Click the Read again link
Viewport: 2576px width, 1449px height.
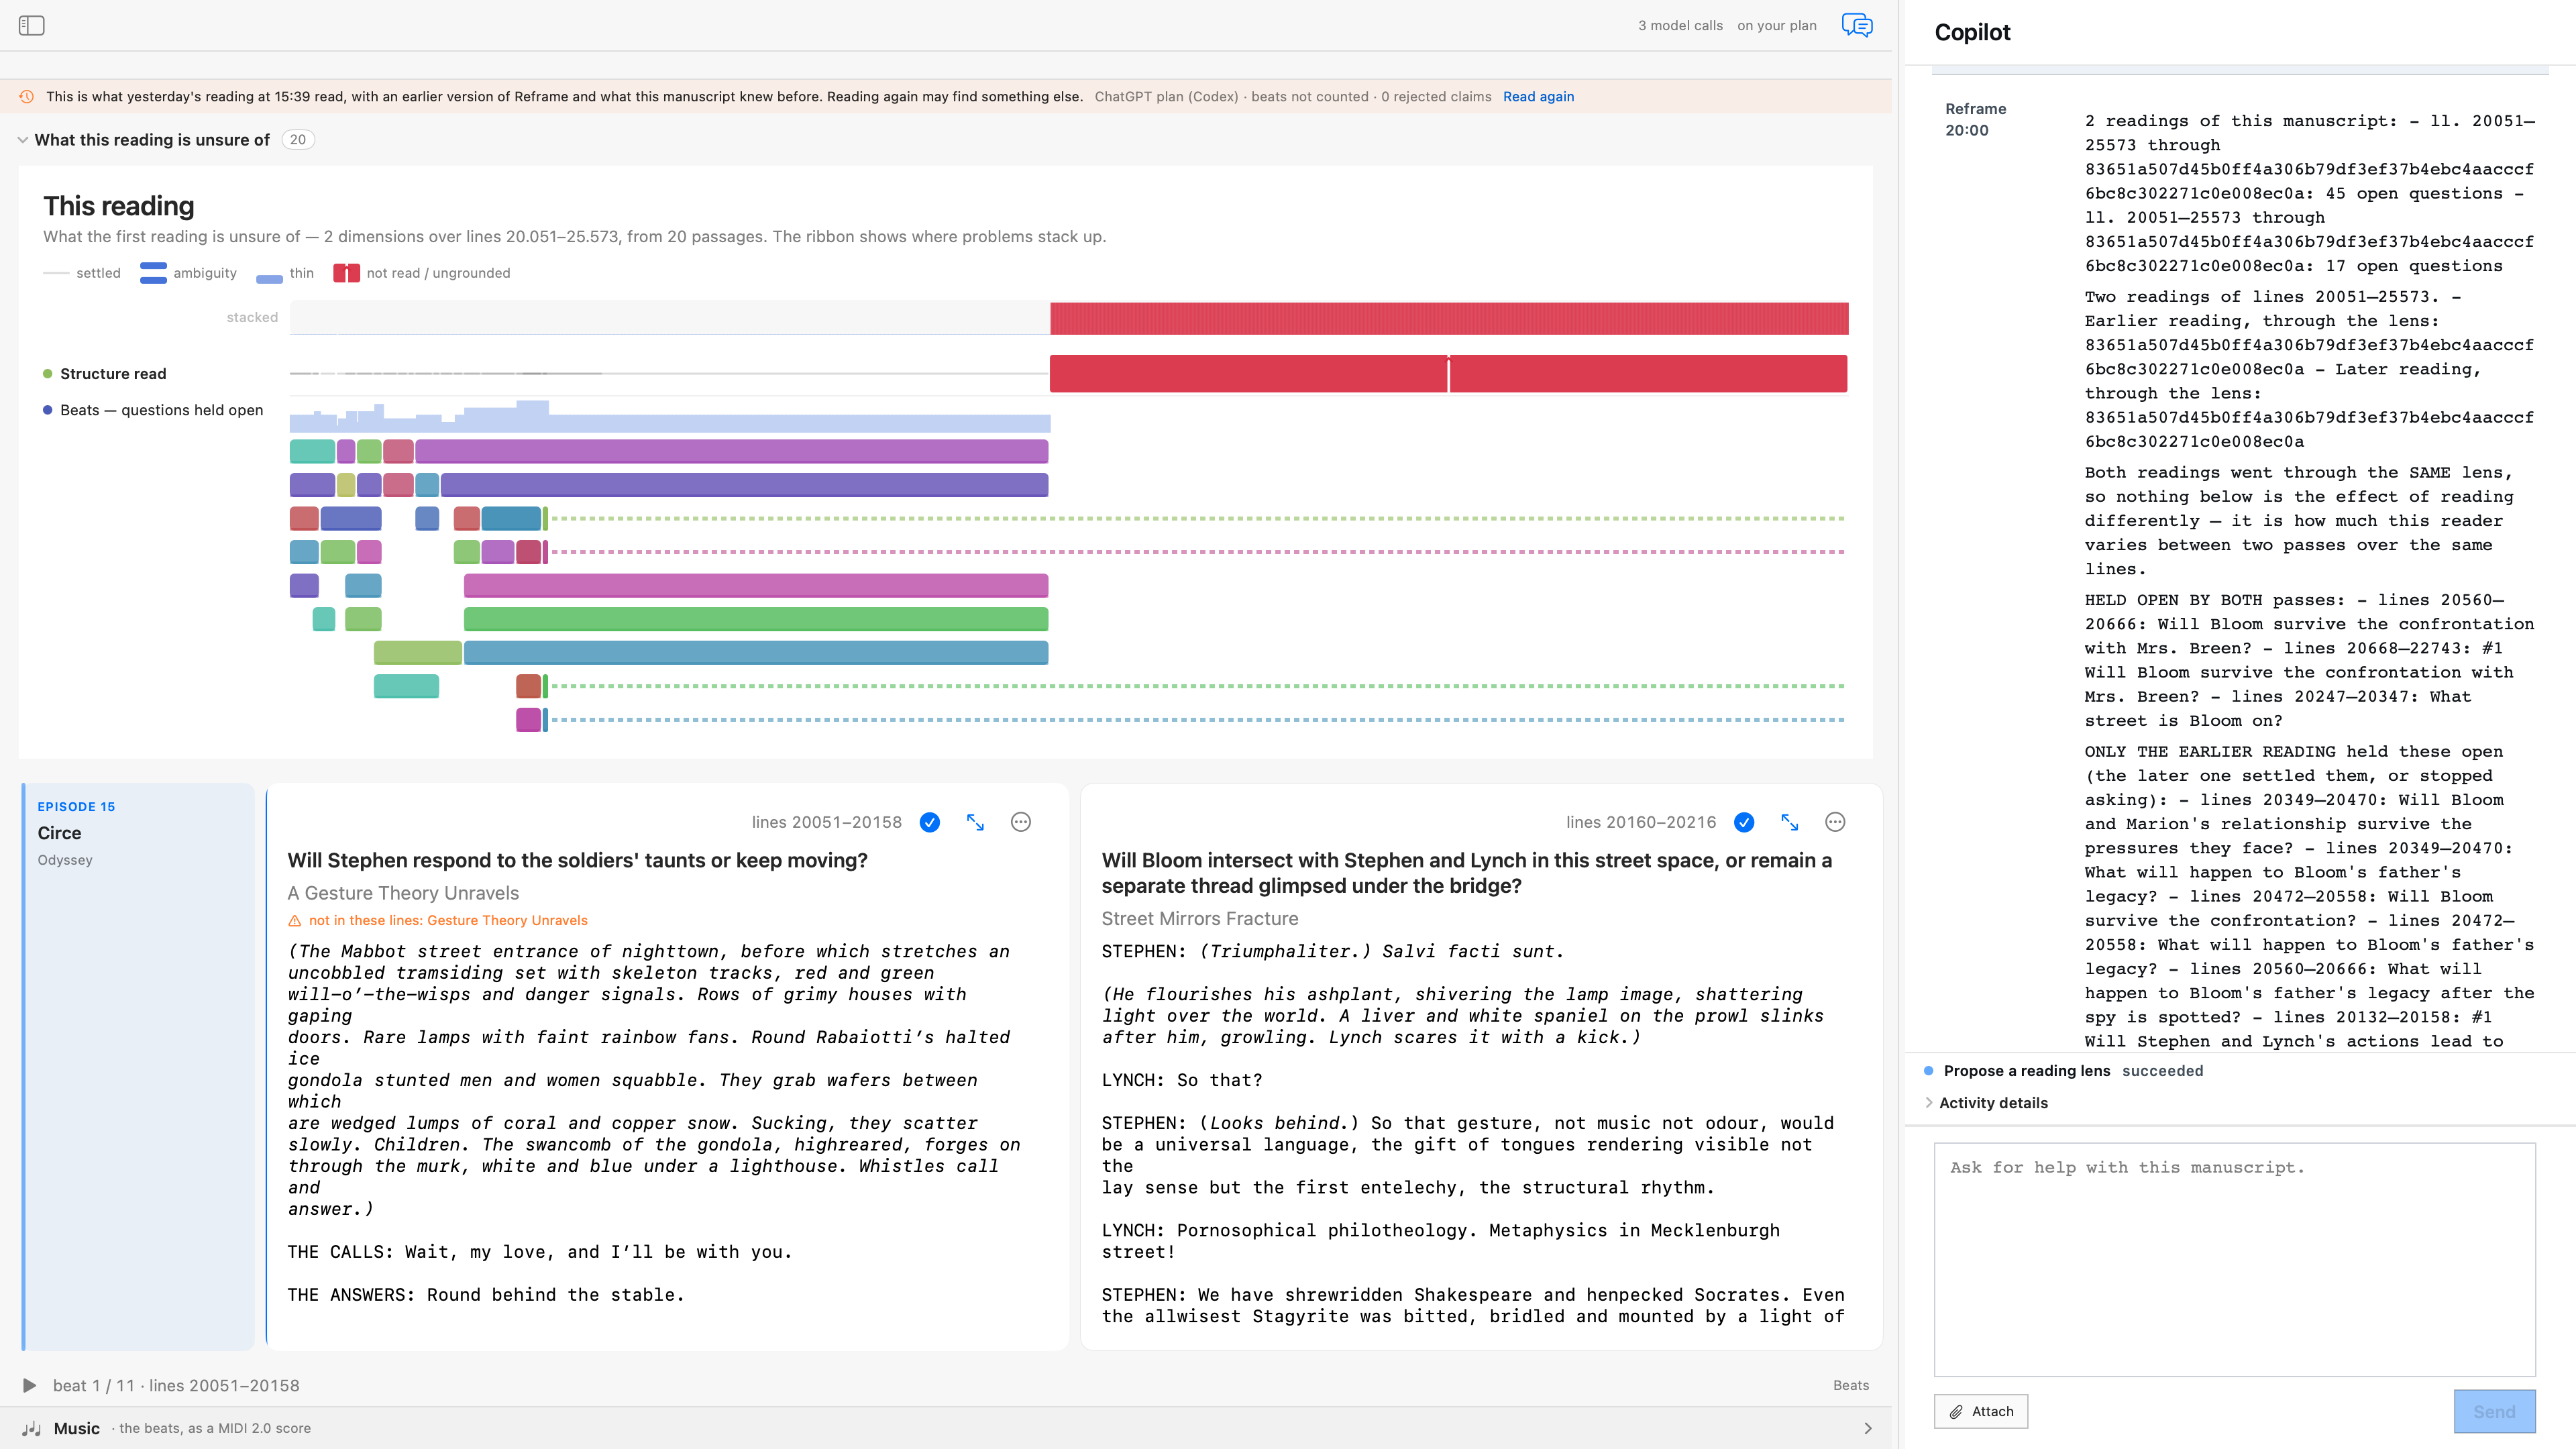coord(1538,97)
